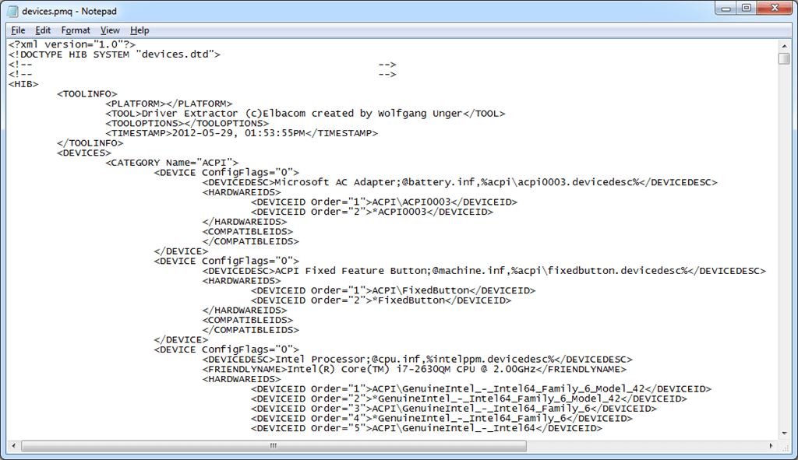Click the Notepad icon in title bar
This screenshot has height=460, width=798.
(x=12, y=11)
